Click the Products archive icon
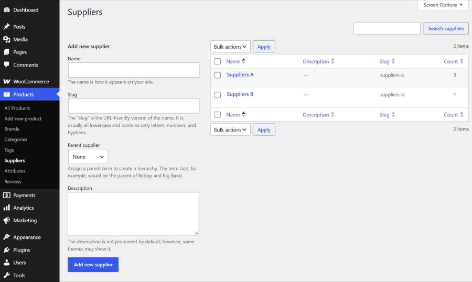 [x=7, y=94]
